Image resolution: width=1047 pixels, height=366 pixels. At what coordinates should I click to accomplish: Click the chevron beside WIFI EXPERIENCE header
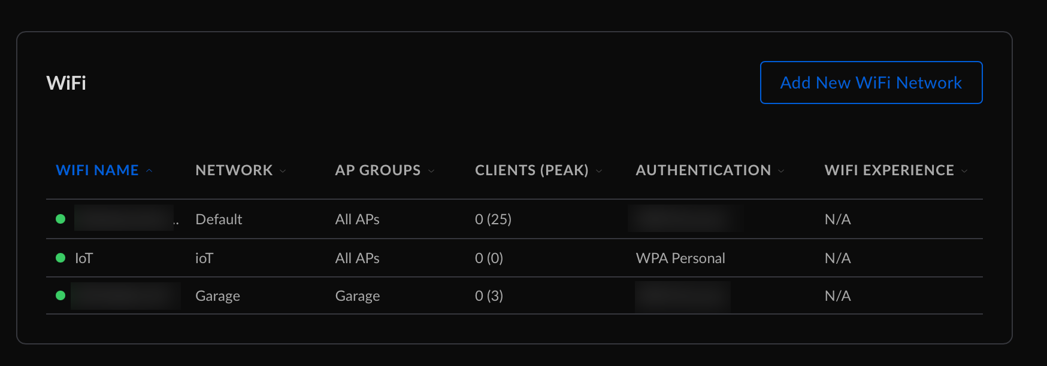pyautogui.click(x=964, y=170)
